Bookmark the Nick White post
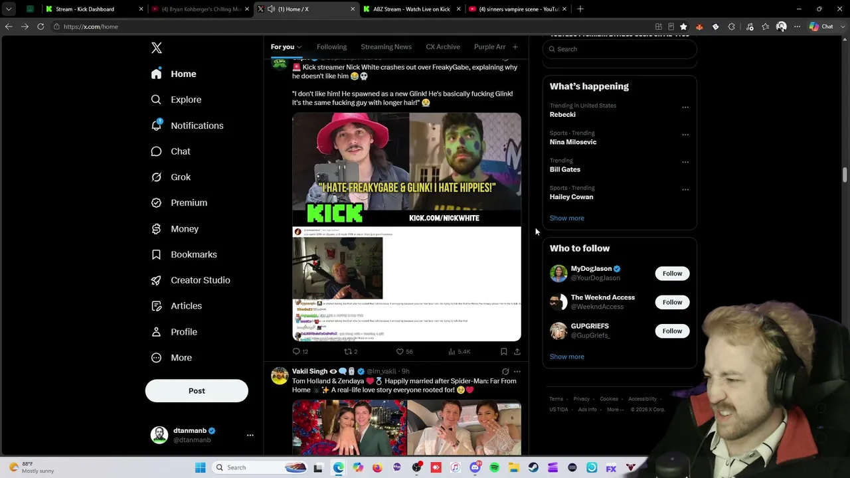 [x=503, y=351]
